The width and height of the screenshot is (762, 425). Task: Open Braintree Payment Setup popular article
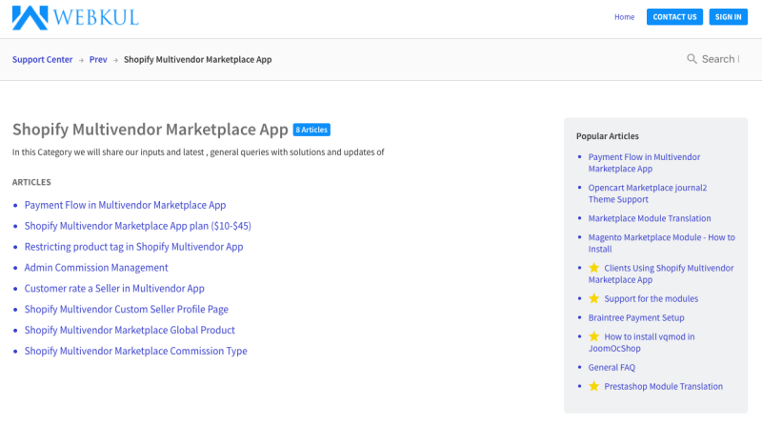click(x=635, y=317)
